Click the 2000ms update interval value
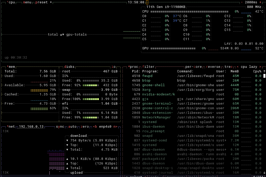 (x=251, y=2)
